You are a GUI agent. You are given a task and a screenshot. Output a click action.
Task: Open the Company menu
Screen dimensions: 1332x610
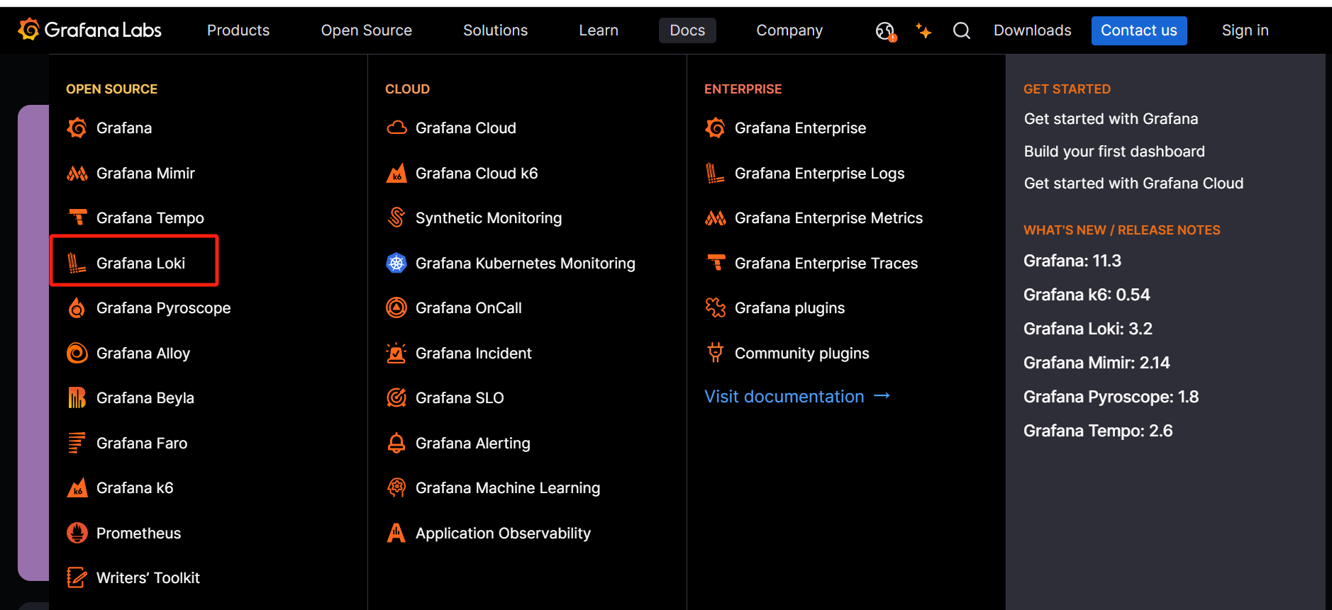(x=789, y=30)
